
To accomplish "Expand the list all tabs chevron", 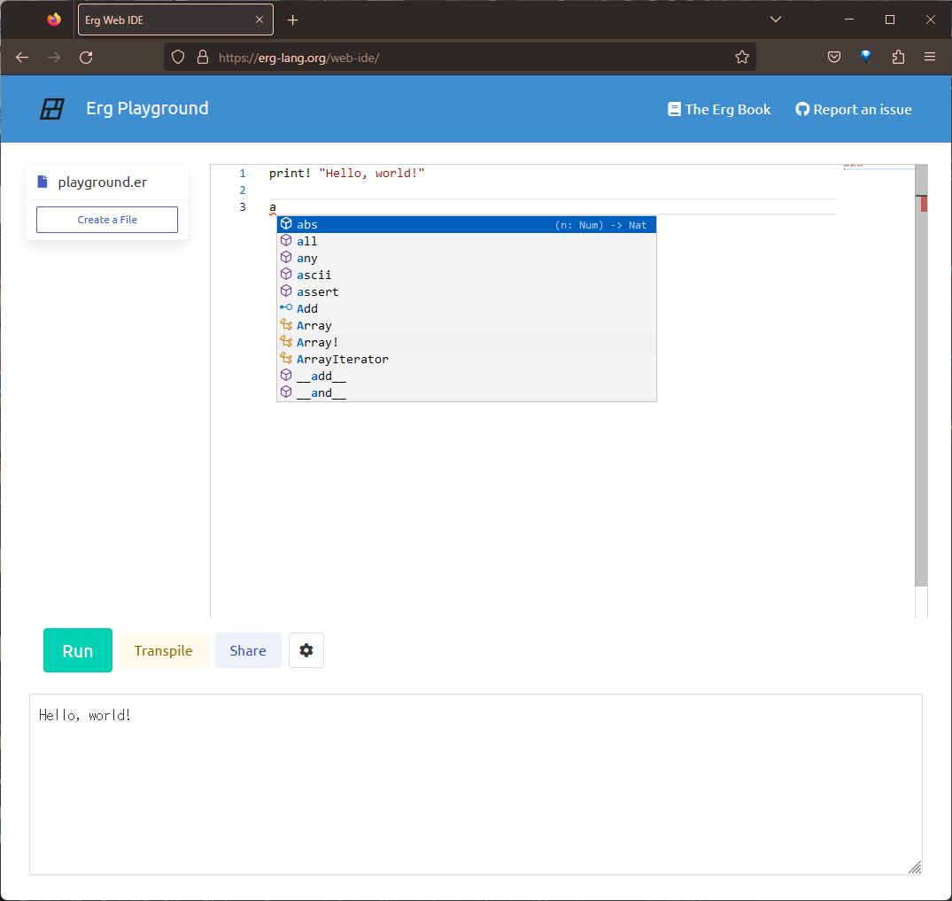I will (775, 19).
